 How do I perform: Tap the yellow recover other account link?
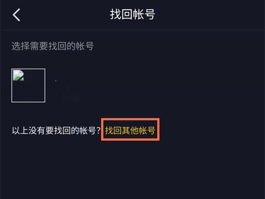(130, 130)
